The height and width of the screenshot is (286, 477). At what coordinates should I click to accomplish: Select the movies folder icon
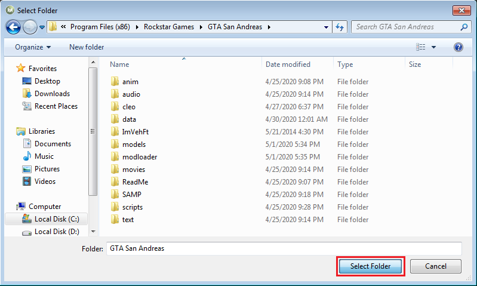pyautogui.click(x=115, y=169)
